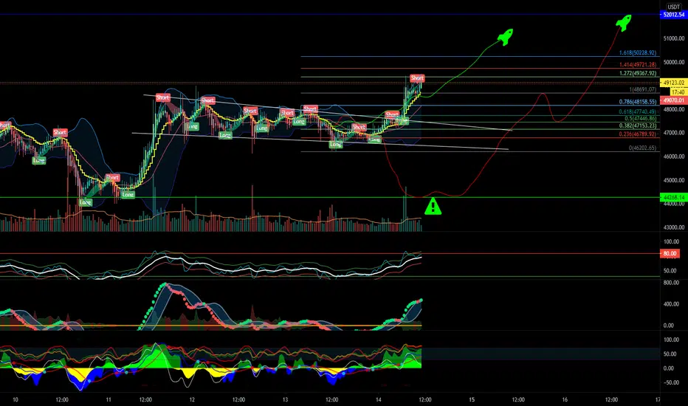Click date 11 on the time axis
This screenshot has height=406, width=688.
pos(109,399)
